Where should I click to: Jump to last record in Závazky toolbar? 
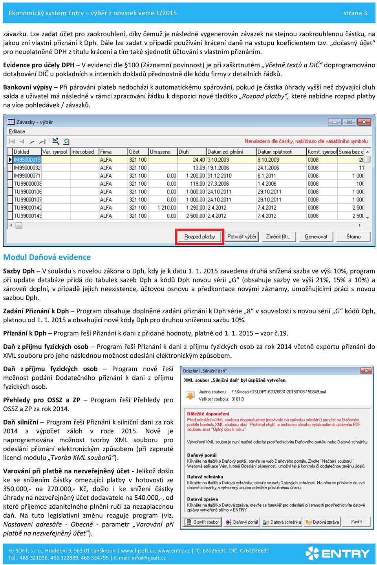click(x=42, y=141)
